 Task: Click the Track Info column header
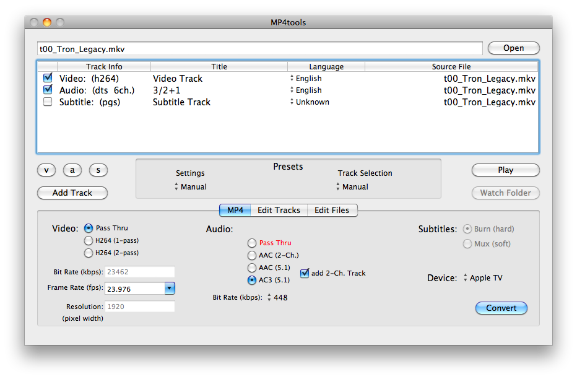click(104, 67)
